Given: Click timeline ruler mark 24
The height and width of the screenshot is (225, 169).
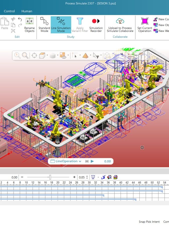Looking at the screenshot, I should click(70, 182).
